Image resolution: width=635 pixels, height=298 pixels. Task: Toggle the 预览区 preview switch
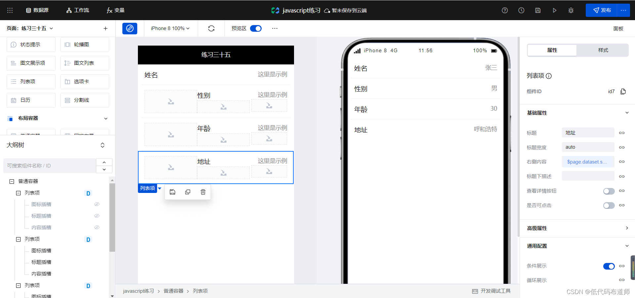256,28
